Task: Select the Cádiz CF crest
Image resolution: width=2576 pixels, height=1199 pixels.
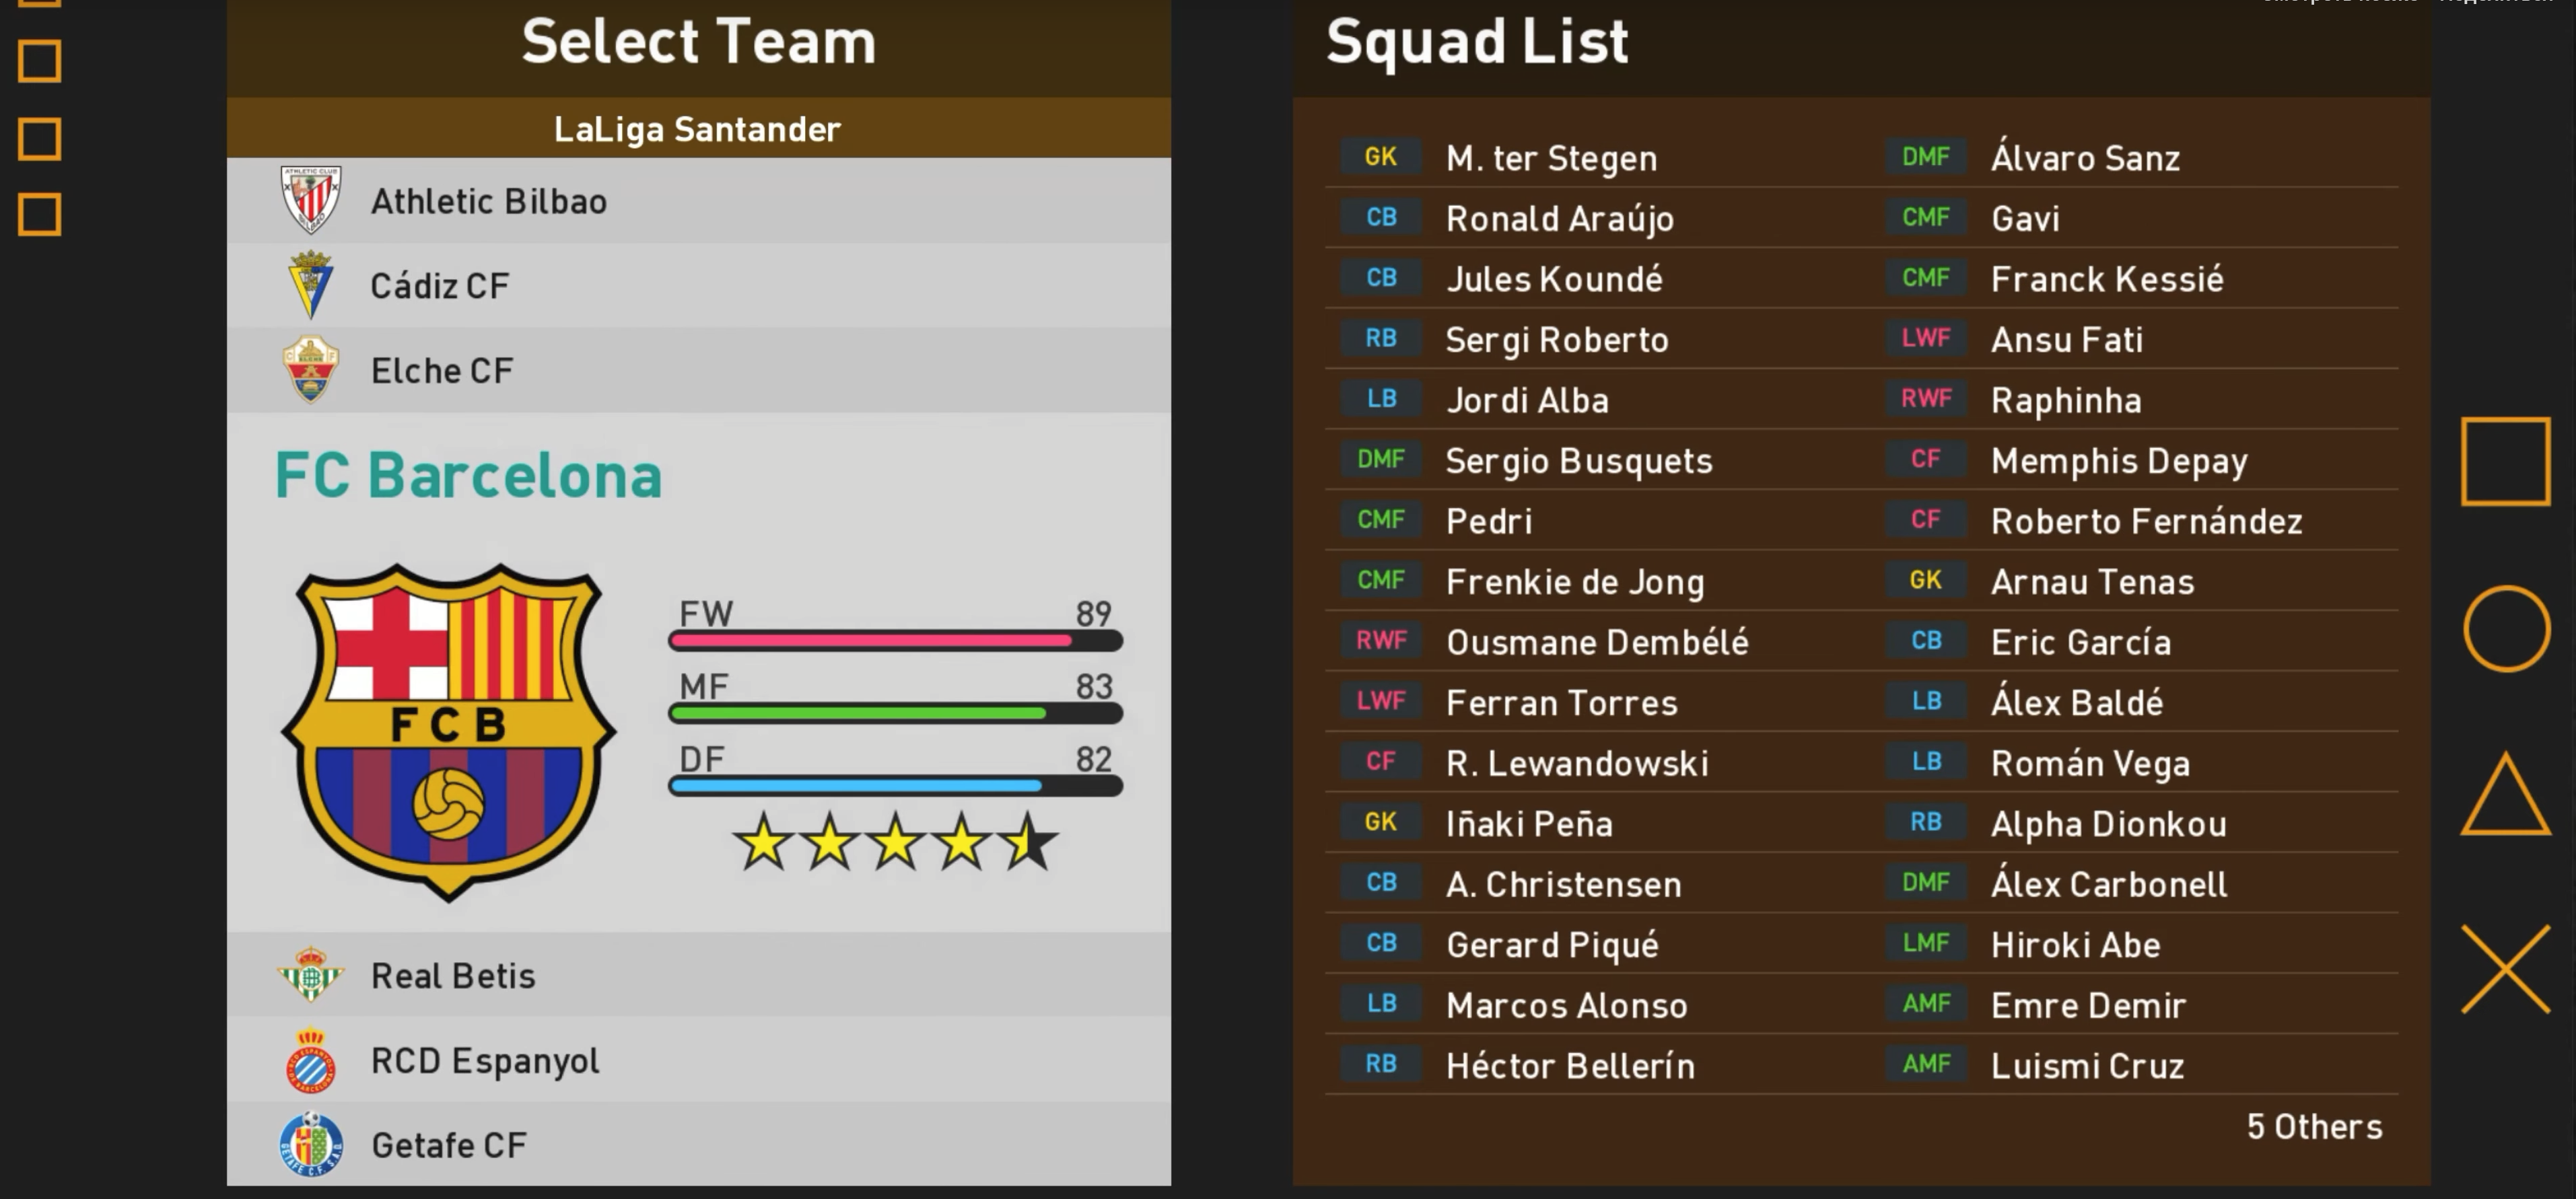Action: click(x=311, y=285)
